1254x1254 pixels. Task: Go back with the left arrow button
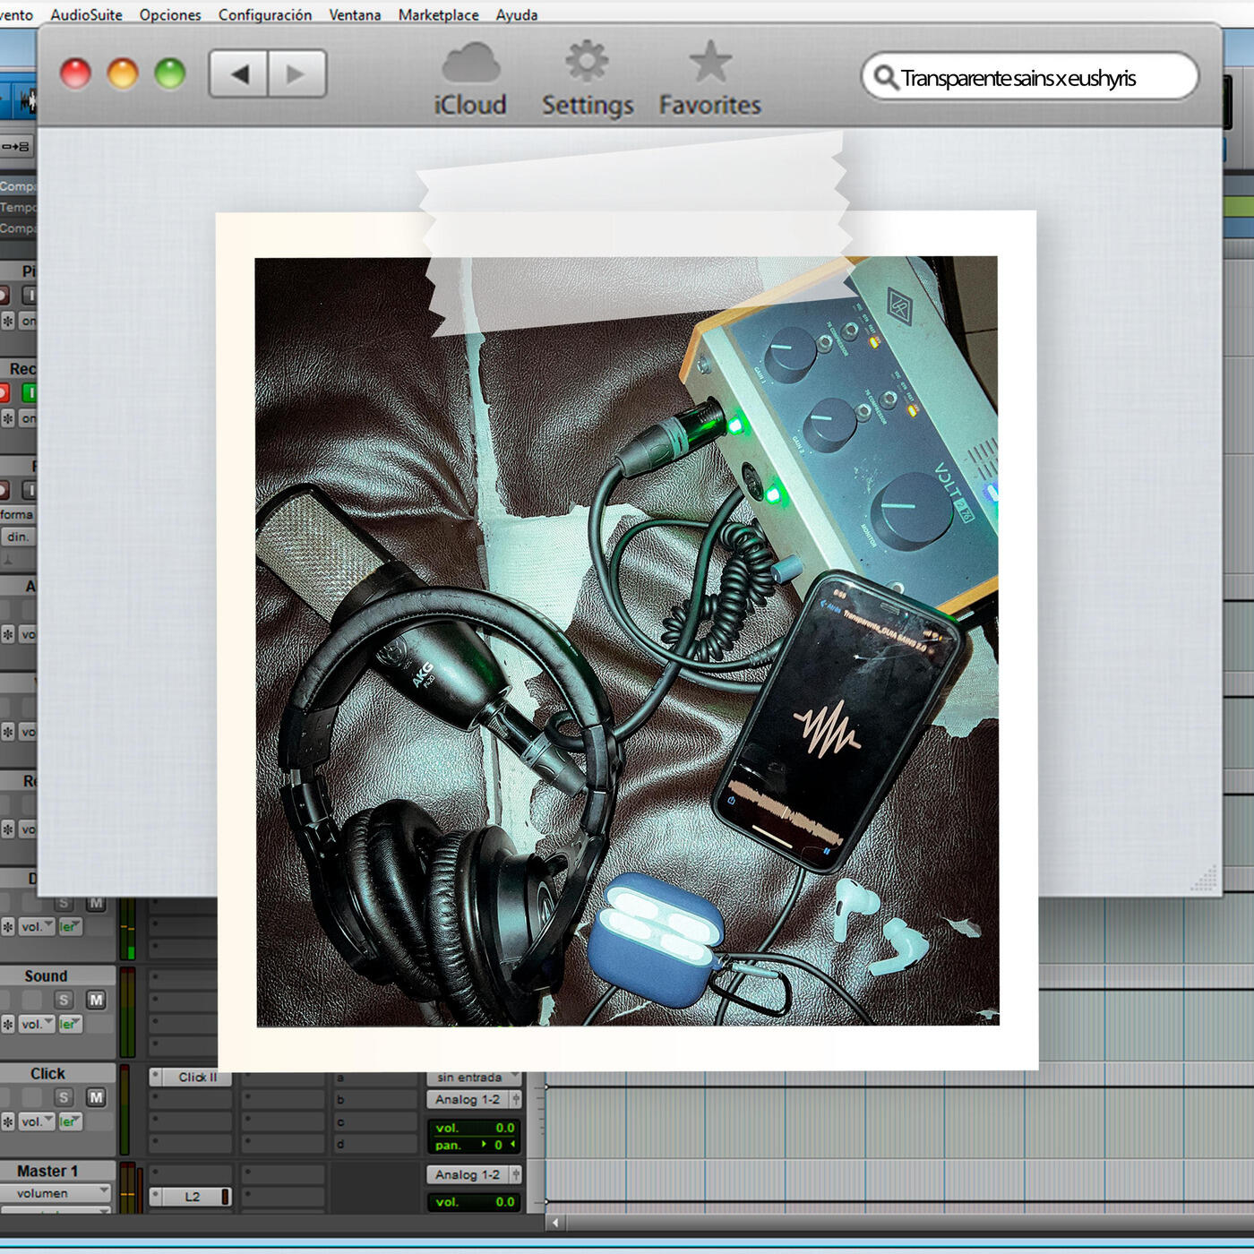pyautogui.click(x=238, y=74)
